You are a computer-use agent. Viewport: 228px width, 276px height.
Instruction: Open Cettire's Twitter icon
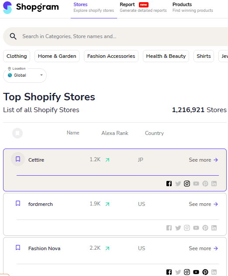coord(178,184)
